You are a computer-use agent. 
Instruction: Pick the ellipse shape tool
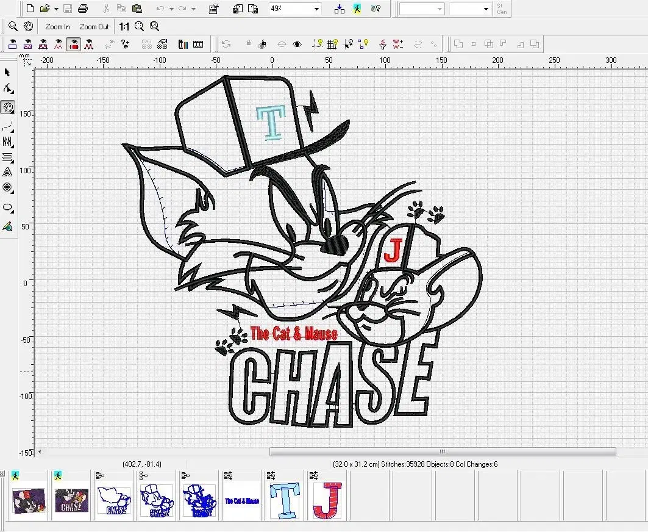pos(8,207)
